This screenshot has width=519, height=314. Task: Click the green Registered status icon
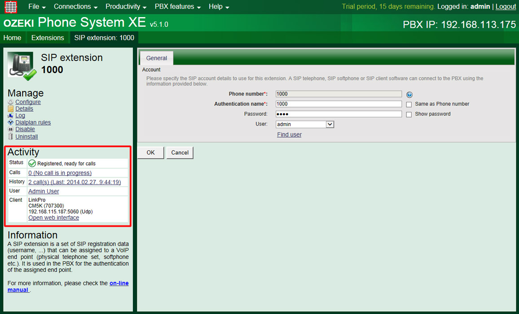click(32, 163)
